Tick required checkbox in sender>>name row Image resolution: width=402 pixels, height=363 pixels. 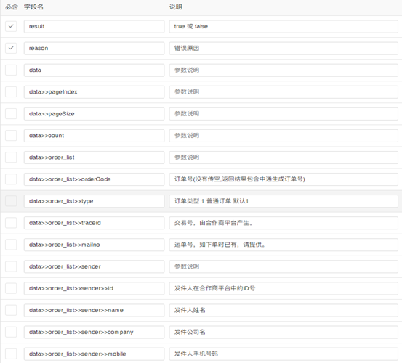(x=11, y=310)
